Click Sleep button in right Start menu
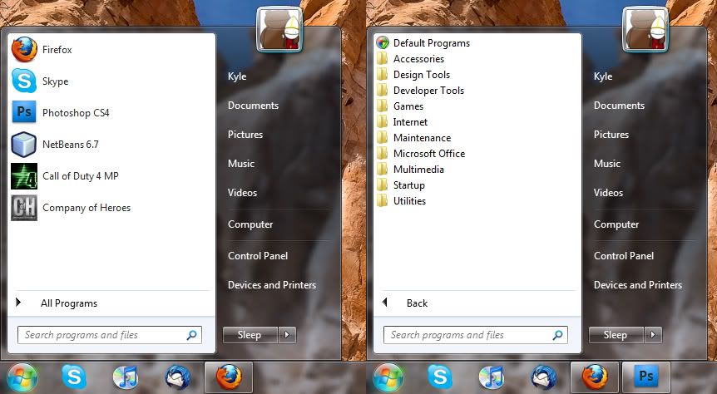 point(616,335)
